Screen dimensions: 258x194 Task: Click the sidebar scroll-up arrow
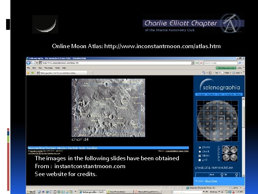pos(243,98)
